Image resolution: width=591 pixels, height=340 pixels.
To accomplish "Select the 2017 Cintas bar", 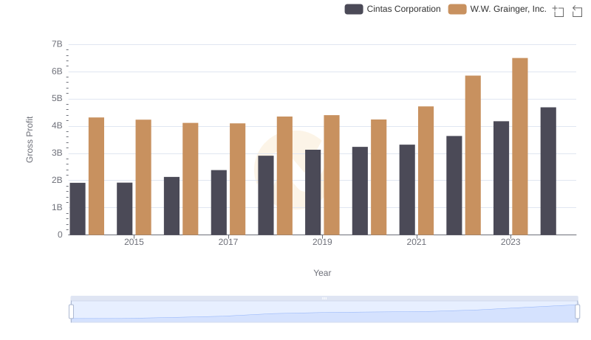I will 219,202.
